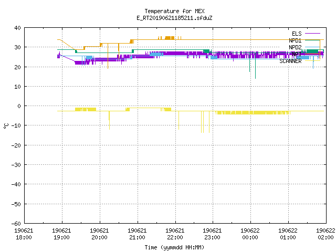Click the yellow SCANNER dip just after 22:00
The image size is (336, 252).
tap(178, 120)
